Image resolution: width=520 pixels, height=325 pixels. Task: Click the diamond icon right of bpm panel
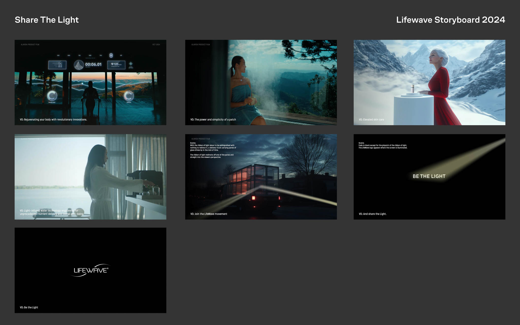pos(131,64)
